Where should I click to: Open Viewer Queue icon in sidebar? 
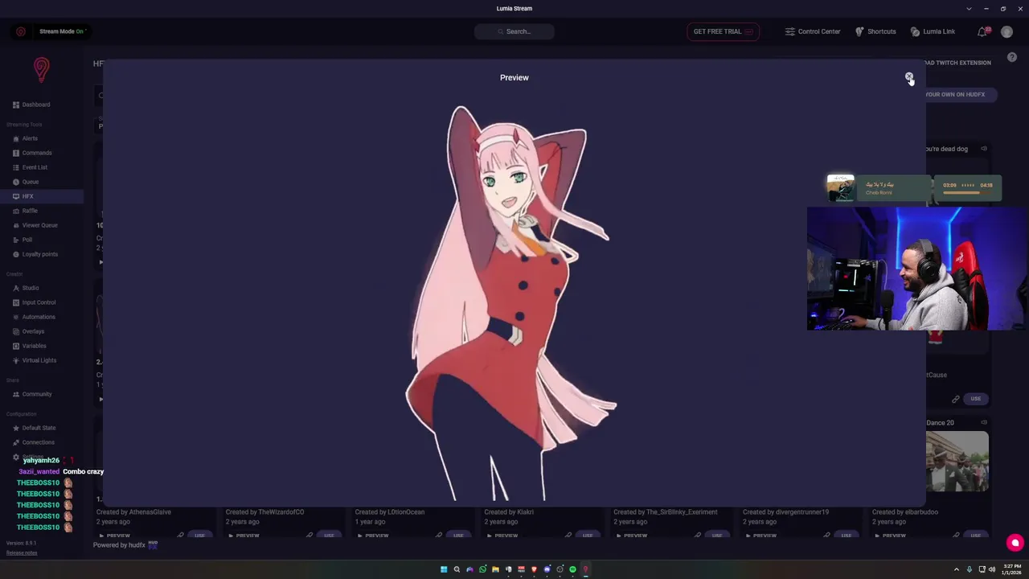pos(16,225)
